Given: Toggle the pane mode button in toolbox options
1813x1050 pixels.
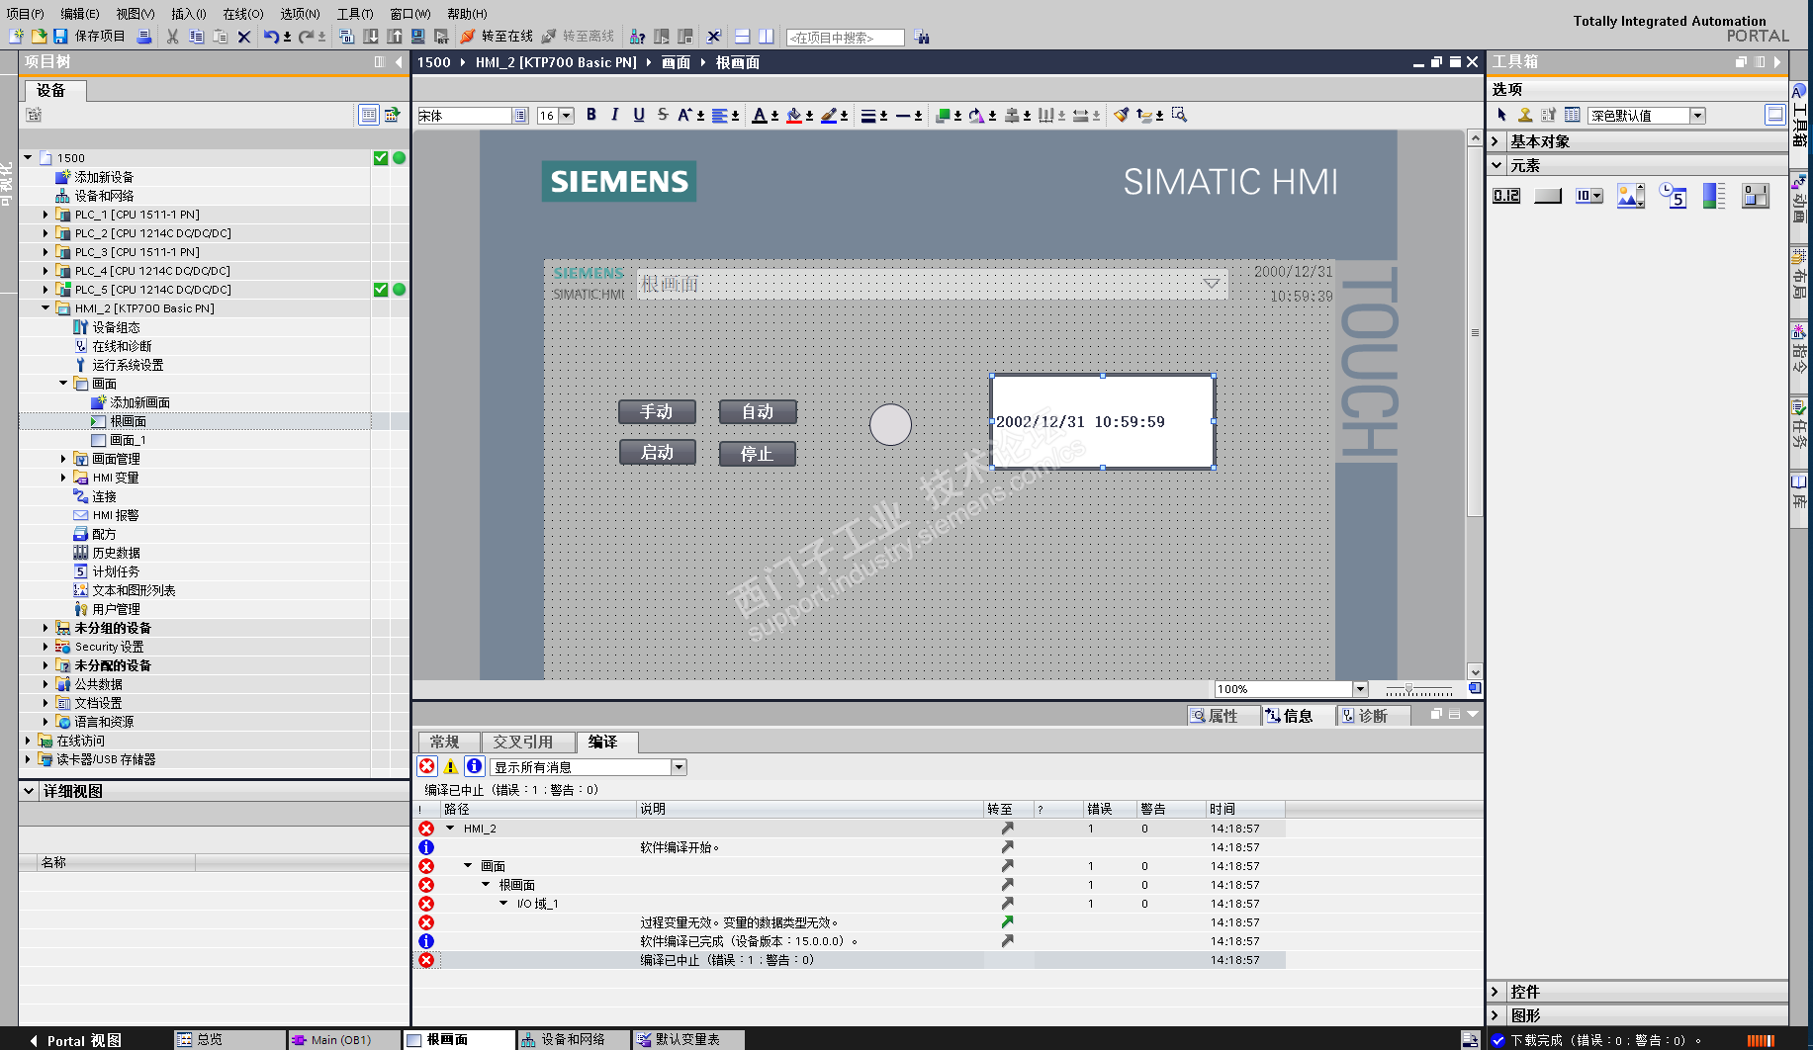Looking at the screenshot, I should click(x=1775, y=115).
